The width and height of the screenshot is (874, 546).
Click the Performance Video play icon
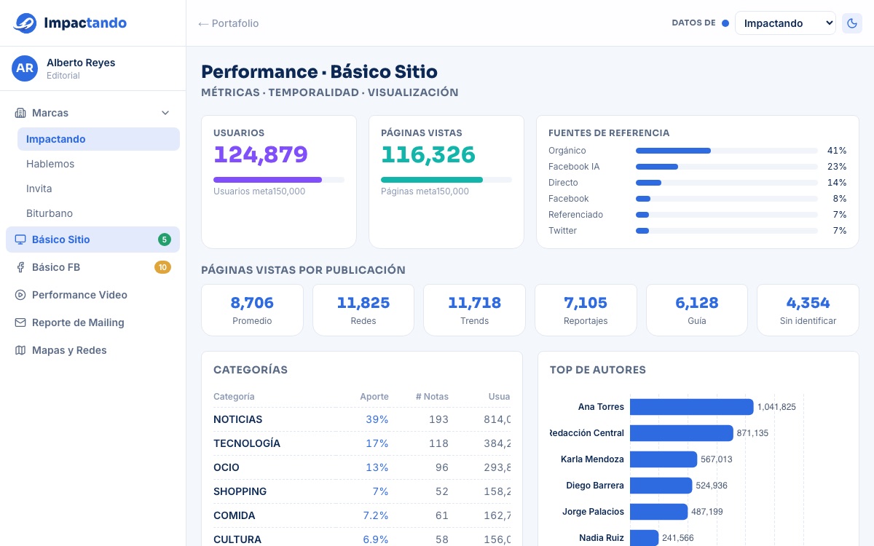20,295
